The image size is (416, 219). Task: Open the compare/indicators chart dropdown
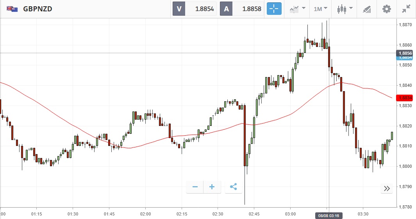[297, 9]
